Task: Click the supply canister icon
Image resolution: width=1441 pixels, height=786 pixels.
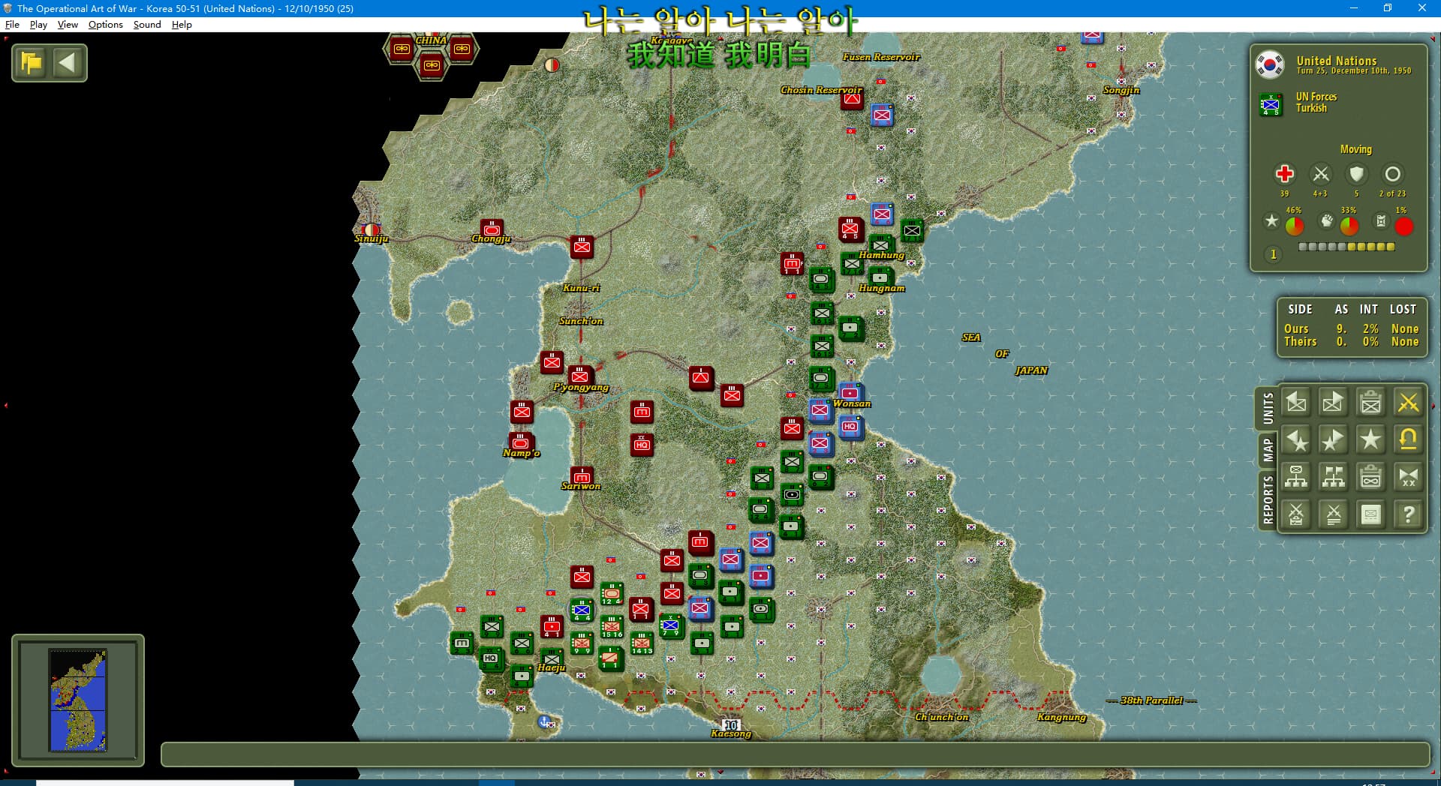Action: [x=1381, y=220]
